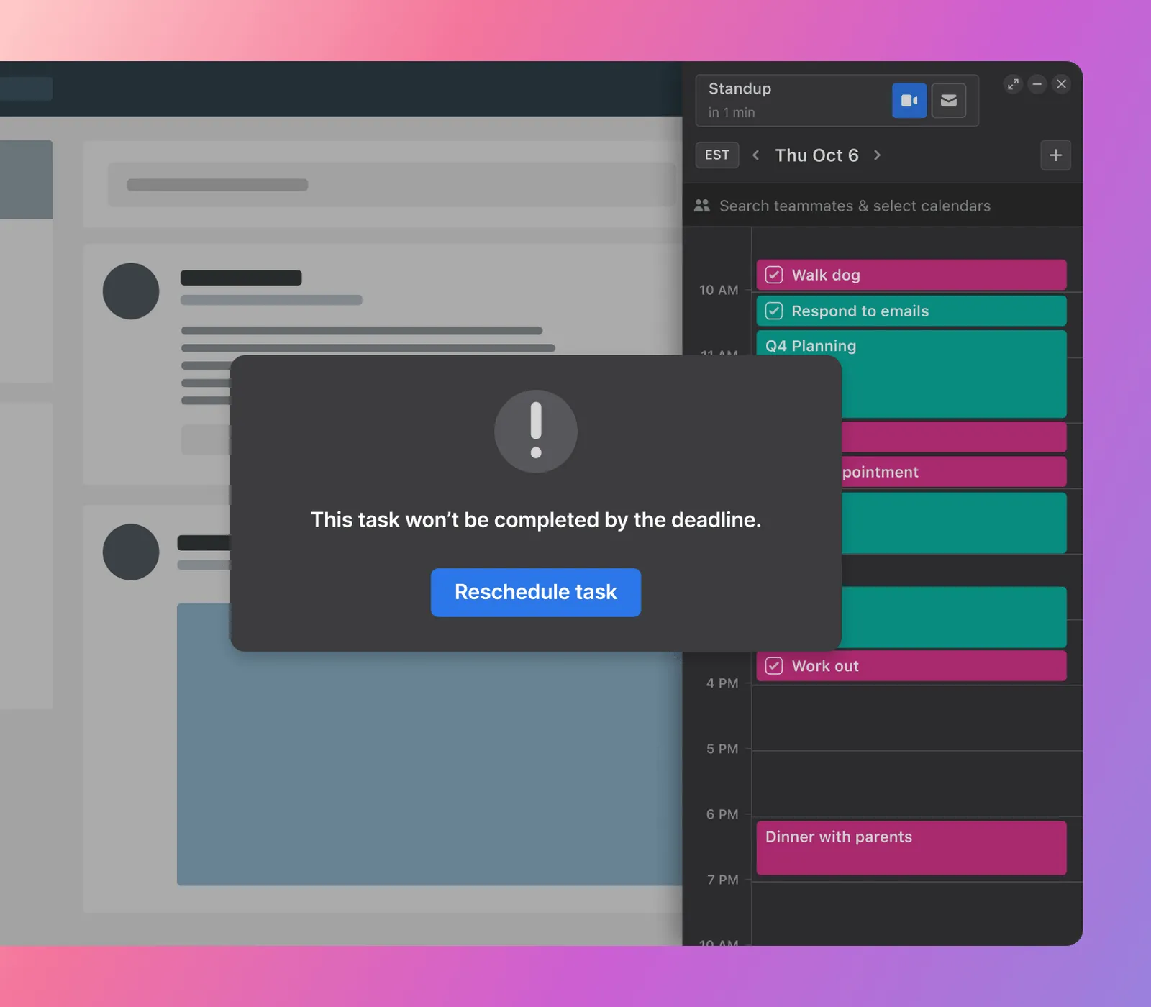Minimize the calendar panel
This screenshot has height=1007, width=1151.
coord(1037,84)
